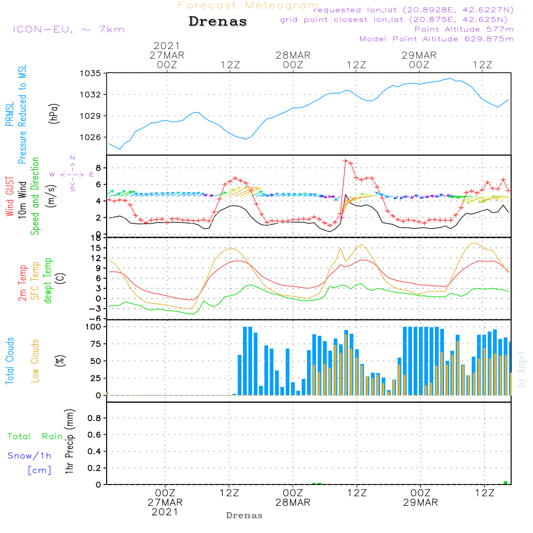Click the -3 temperature axis value
The image size is (533, 533).
tap(95, 309)
